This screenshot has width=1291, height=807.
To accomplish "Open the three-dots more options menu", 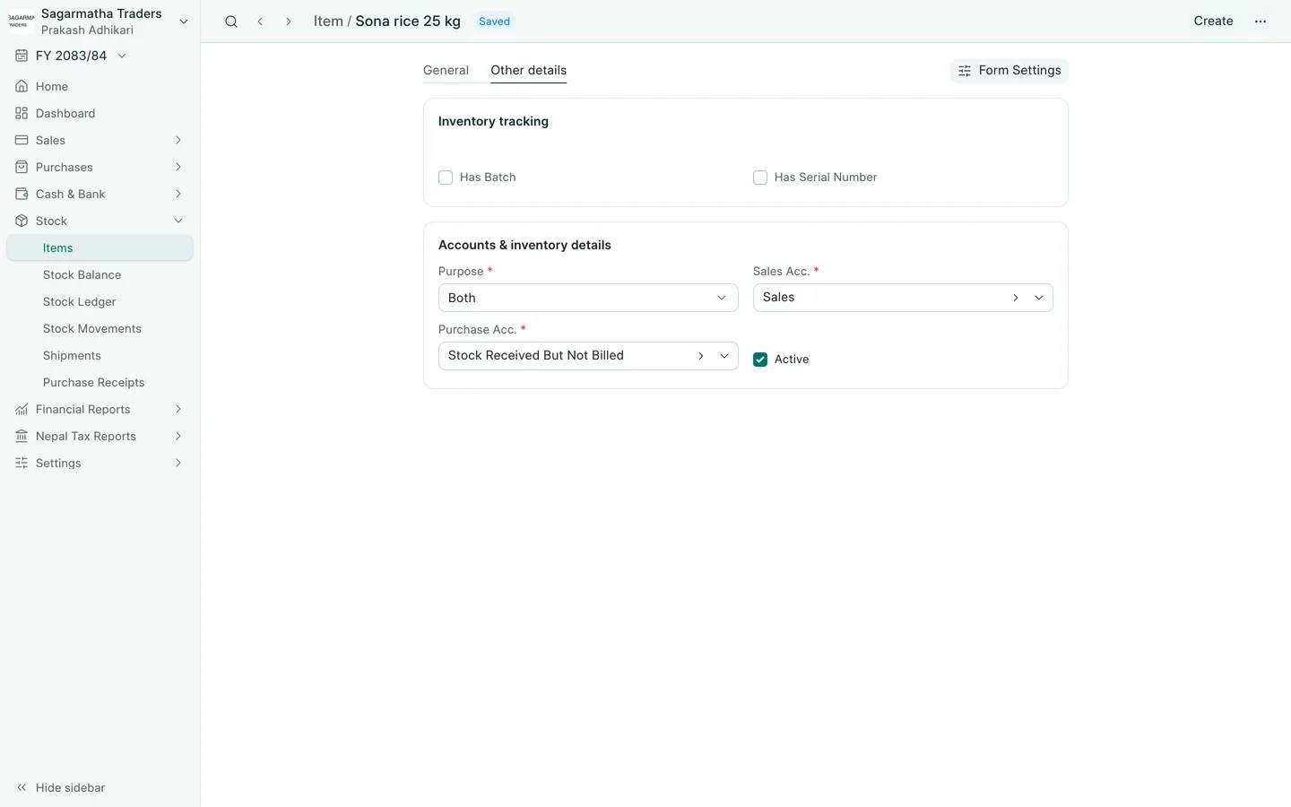I will coord(1261,22).
